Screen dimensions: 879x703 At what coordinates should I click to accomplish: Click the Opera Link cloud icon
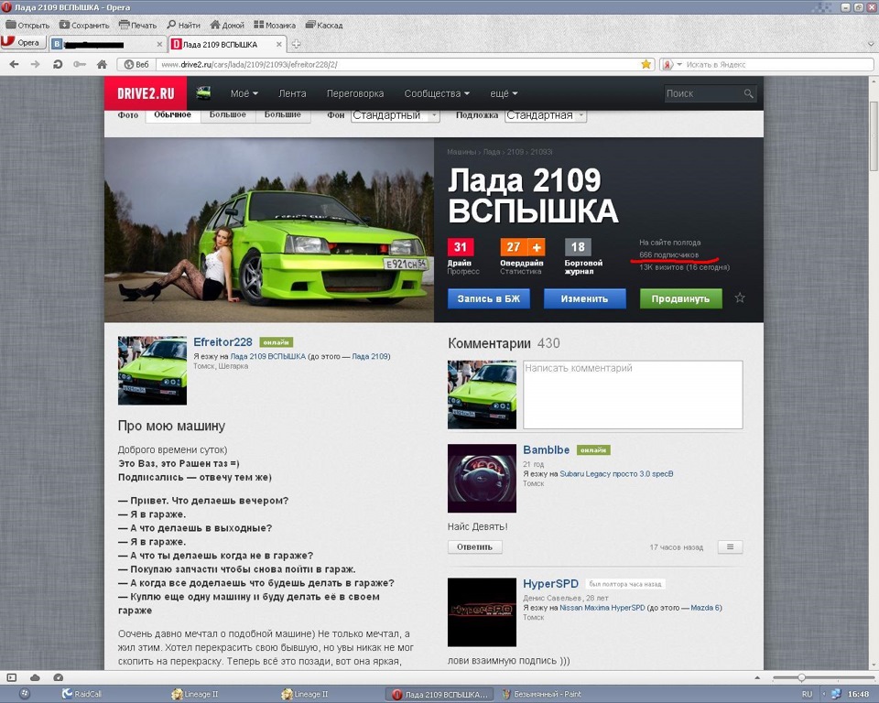point(35,677)
